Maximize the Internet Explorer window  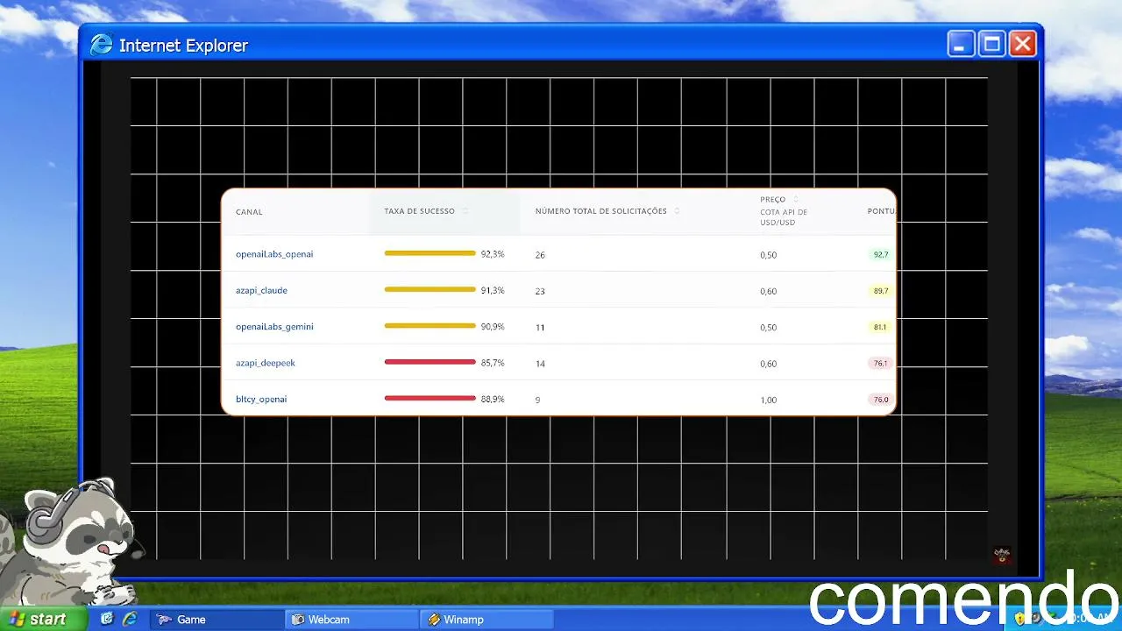(992, 44)
